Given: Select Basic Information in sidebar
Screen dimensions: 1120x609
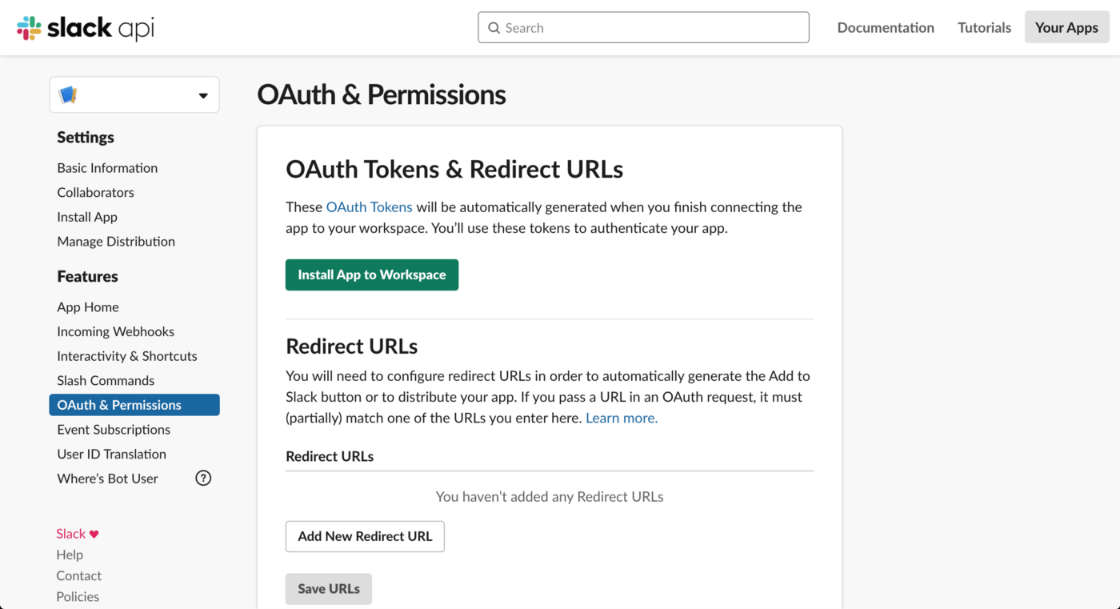Looking at the screenshot, I should coord(107,168).
